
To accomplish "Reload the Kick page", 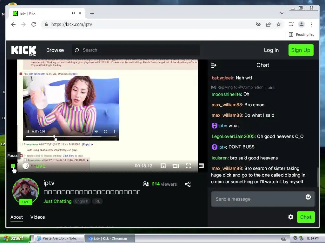I will pos(34,24).
